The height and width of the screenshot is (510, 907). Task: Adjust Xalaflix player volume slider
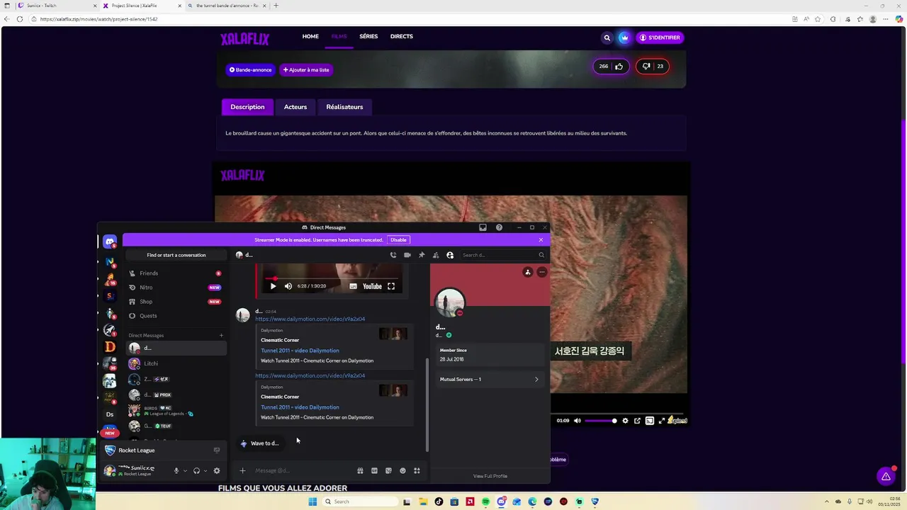coord(601,421)
